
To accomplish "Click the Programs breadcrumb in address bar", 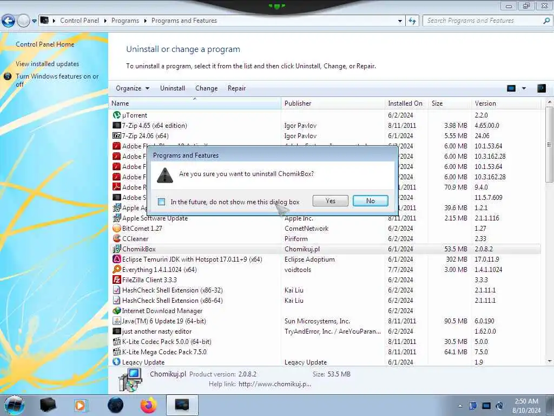I will point(125,21).
